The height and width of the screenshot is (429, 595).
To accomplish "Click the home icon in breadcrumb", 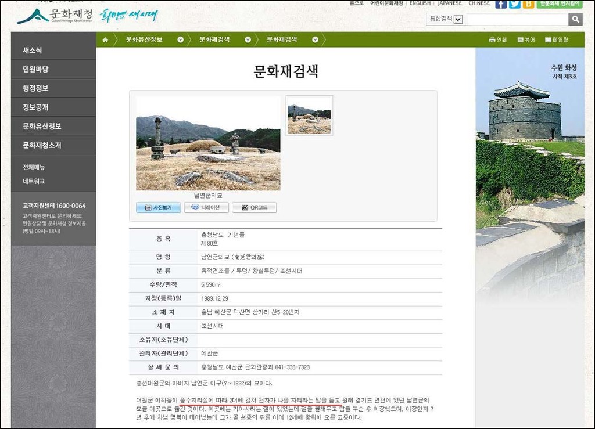I will [106, 40].
